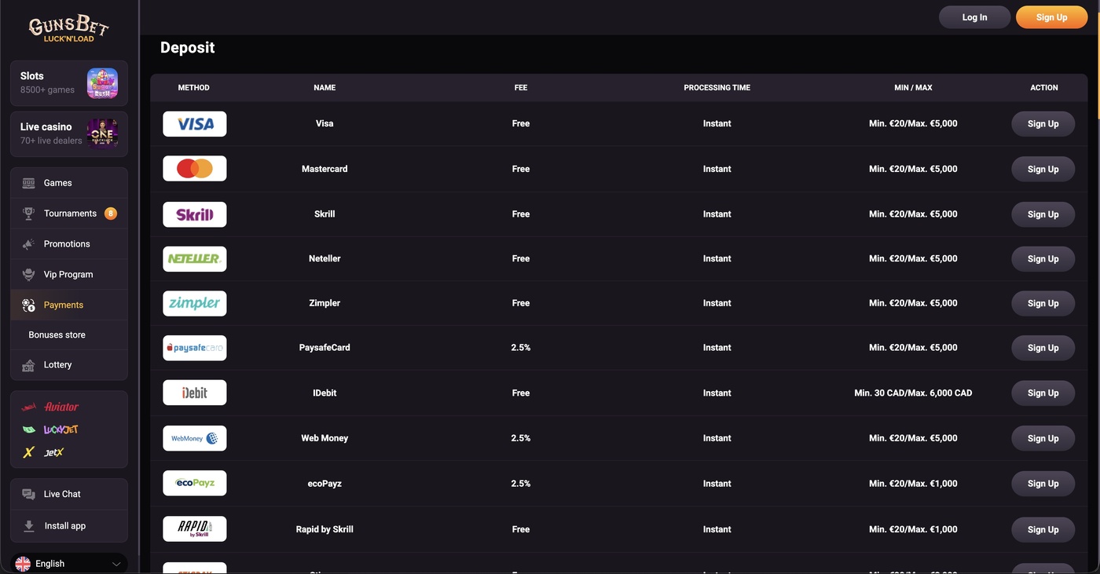Open the Vip Program menu item
Screen dimensions: 1100x574
[x=69, y=275]
